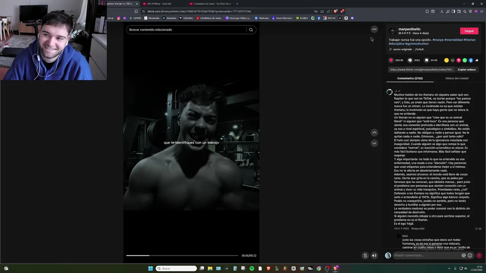486x273 pixels.
Task: Send comment with the red arrow button
Action: 479,256
